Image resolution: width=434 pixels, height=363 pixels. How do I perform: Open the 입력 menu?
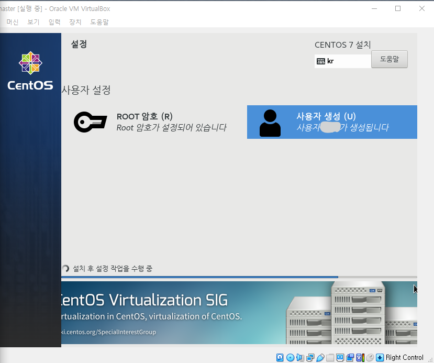54,22
